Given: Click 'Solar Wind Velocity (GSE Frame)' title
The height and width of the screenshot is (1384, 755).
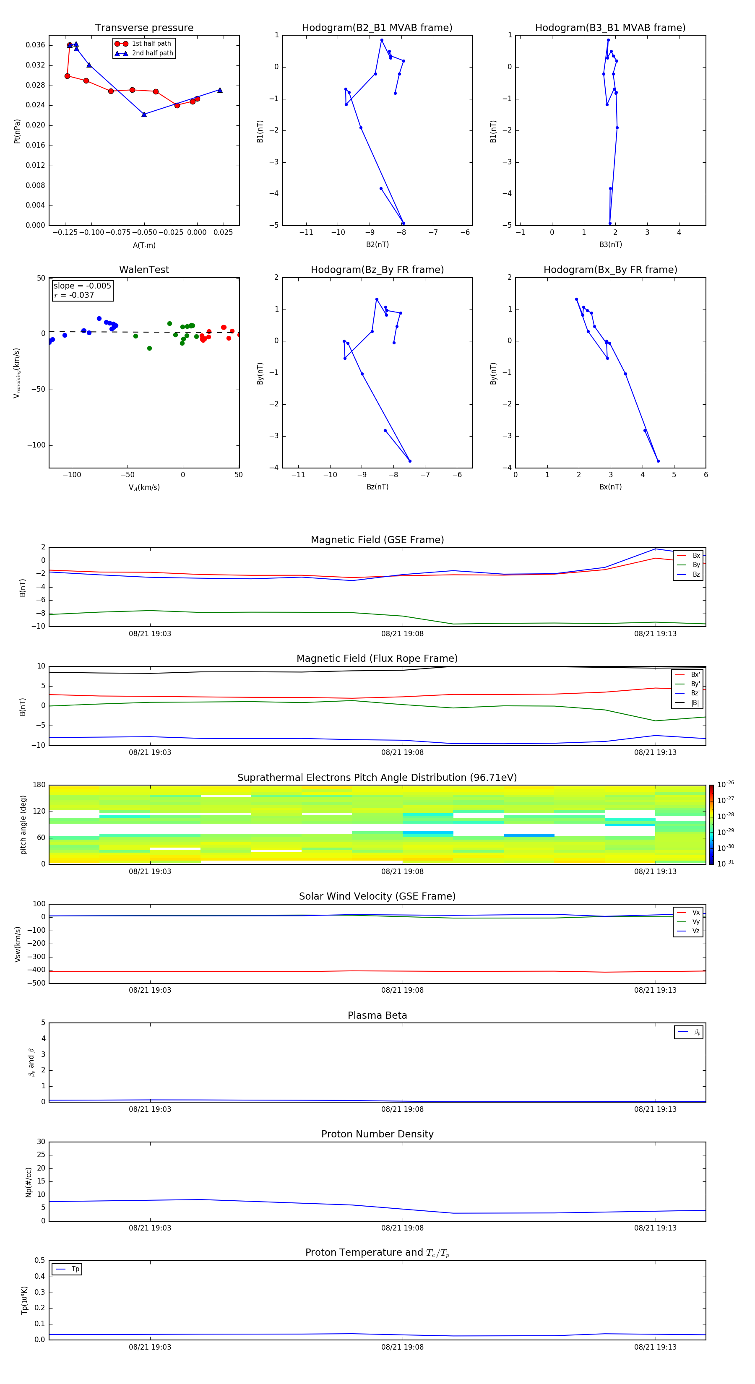Looking at the screenshot, I should [x=377, y=896].
